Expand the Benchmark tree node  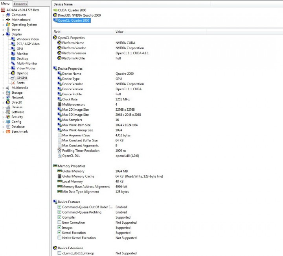coord(3,132)
